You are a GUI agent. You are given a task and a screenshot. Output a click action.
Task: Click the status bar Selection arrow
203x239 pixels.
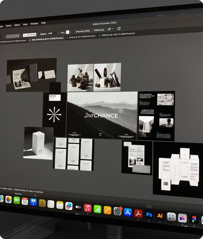pos(35,195)
